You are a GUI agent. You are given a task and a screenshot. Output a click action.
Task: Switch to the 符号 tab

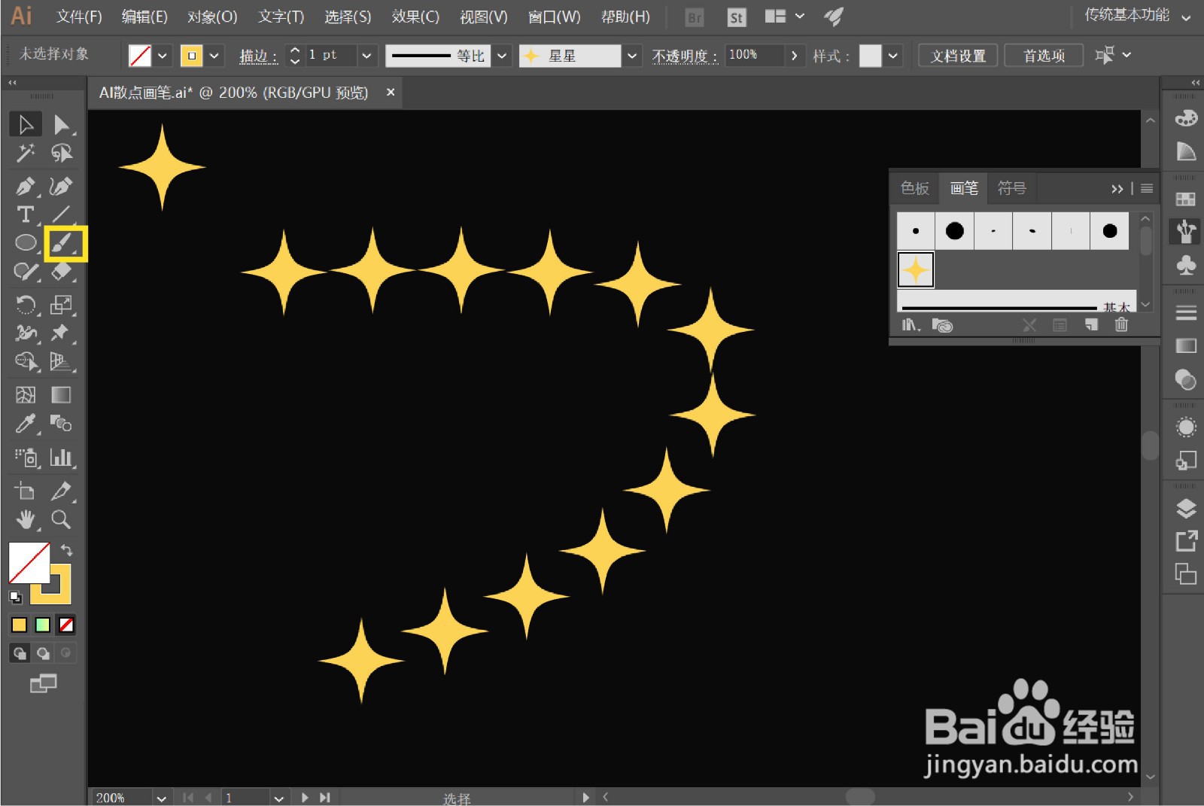[x=1011, y=188]
